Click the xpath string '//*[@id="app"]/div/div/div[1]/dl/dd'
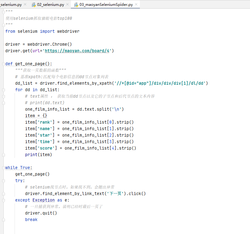This screenshot has width=250, height=234. (x=160, y=83)
